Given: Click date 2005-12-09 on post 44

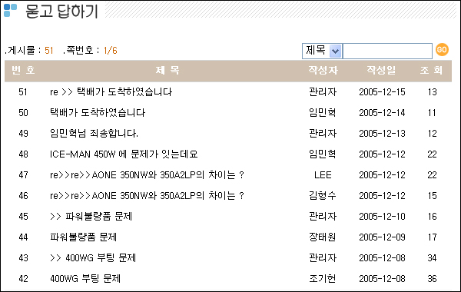Looking at the screenshot, I should point(382,237).
